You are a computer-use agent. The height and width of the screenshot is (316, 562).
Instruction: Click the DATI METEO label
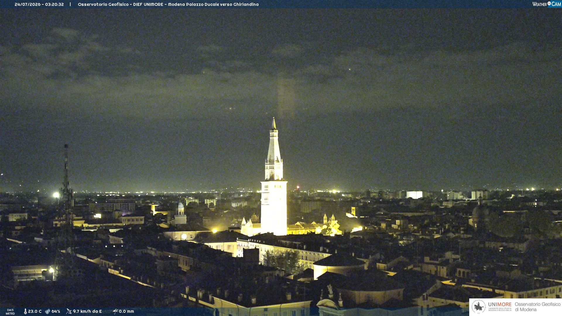tap(10, 312)
